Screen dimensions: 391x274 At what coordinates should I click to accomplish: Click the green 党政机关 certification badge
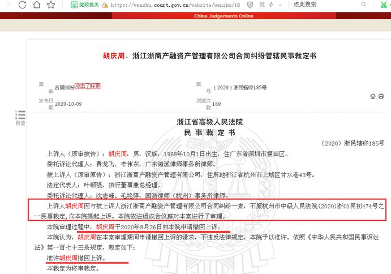[85, 5]
